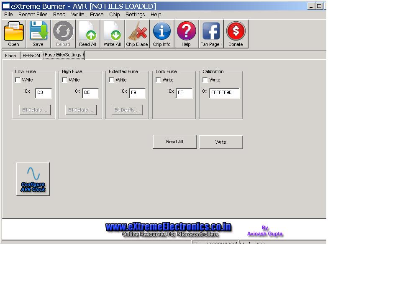The width and height of the screenshot is (410, 307).
Task: Tick Write checkbox under Extended Fuse
Action: tap(111, 80)
